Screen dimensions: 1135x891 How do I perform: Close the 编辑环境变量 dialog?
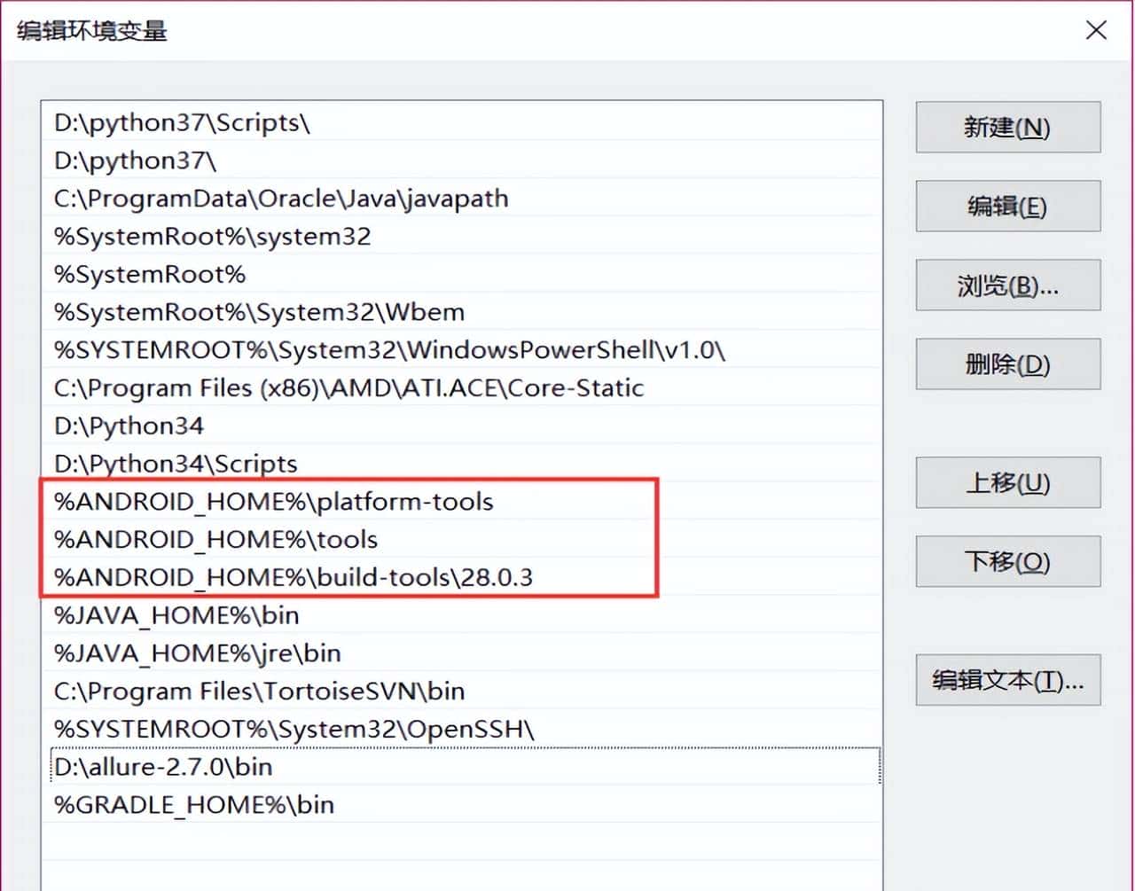1096,30
